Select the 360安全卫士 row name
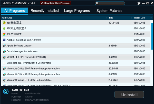 (x=14, y=23)
